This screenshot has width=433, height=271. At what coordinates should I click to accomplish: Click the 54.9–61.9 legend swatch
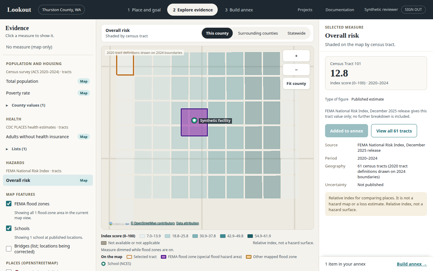(x=250, y=236)
